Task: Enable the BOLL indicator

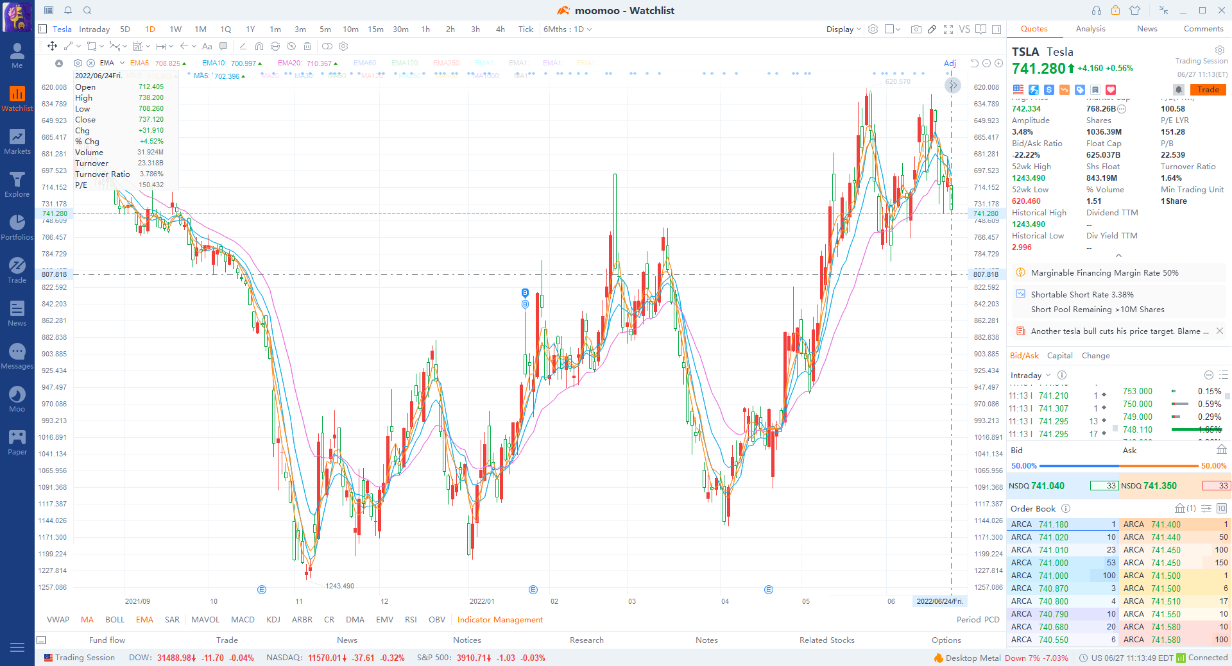Action: tap(115, 620)
